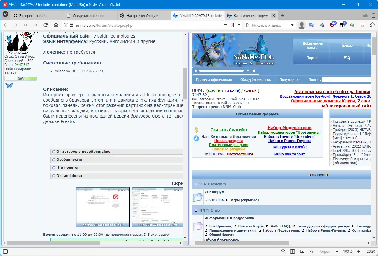
Task: Collapse the NNM-Club category section
Action: pyautogui.click(x=196, y=210)
